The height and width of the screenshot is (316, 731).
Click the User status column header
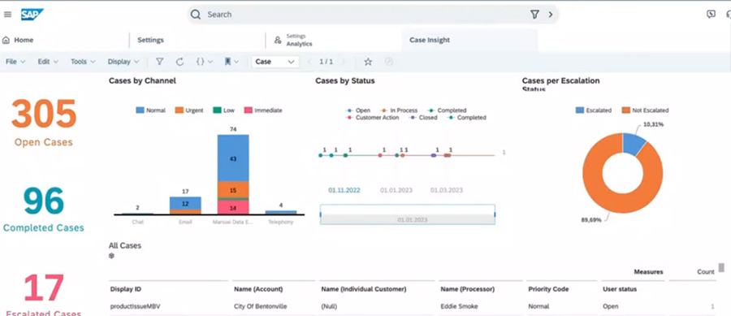pos(620,289)
